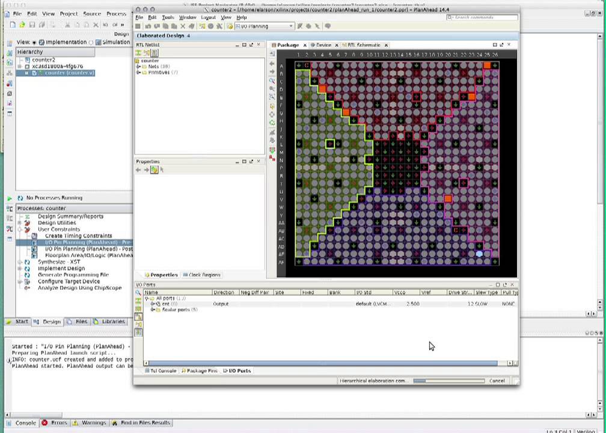Open the Errors tab at bottom

(x=55, y=423)
